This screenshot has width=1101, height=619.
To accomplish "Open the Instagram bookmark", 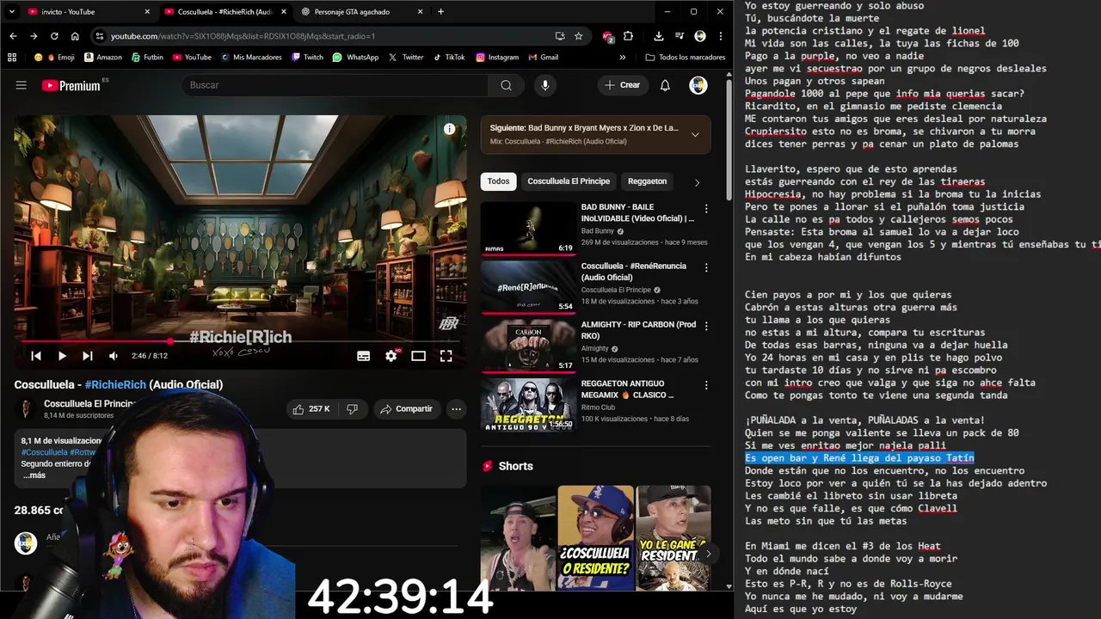I will 497,58.
